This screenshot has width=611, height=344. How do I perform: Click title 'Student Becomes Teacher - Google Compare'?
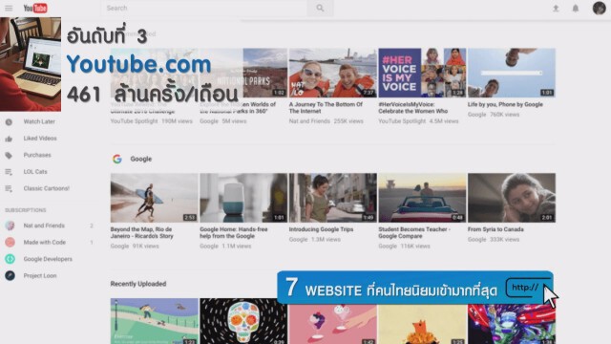[x=414, y=232]
